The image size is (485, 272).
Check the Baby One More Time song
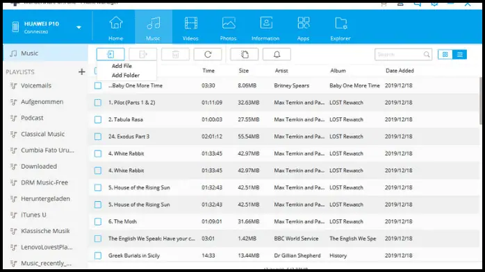[x=98, y=85]
